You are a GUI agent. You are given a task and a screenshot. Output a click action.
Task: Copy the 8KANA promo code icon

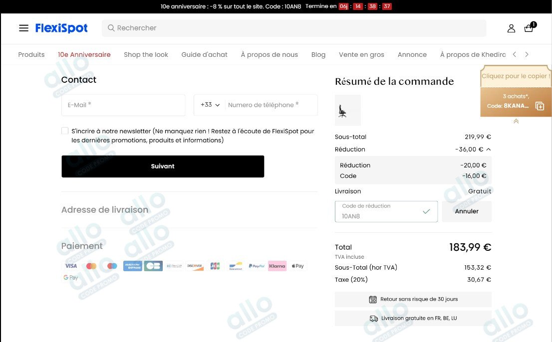pos(540,106)
